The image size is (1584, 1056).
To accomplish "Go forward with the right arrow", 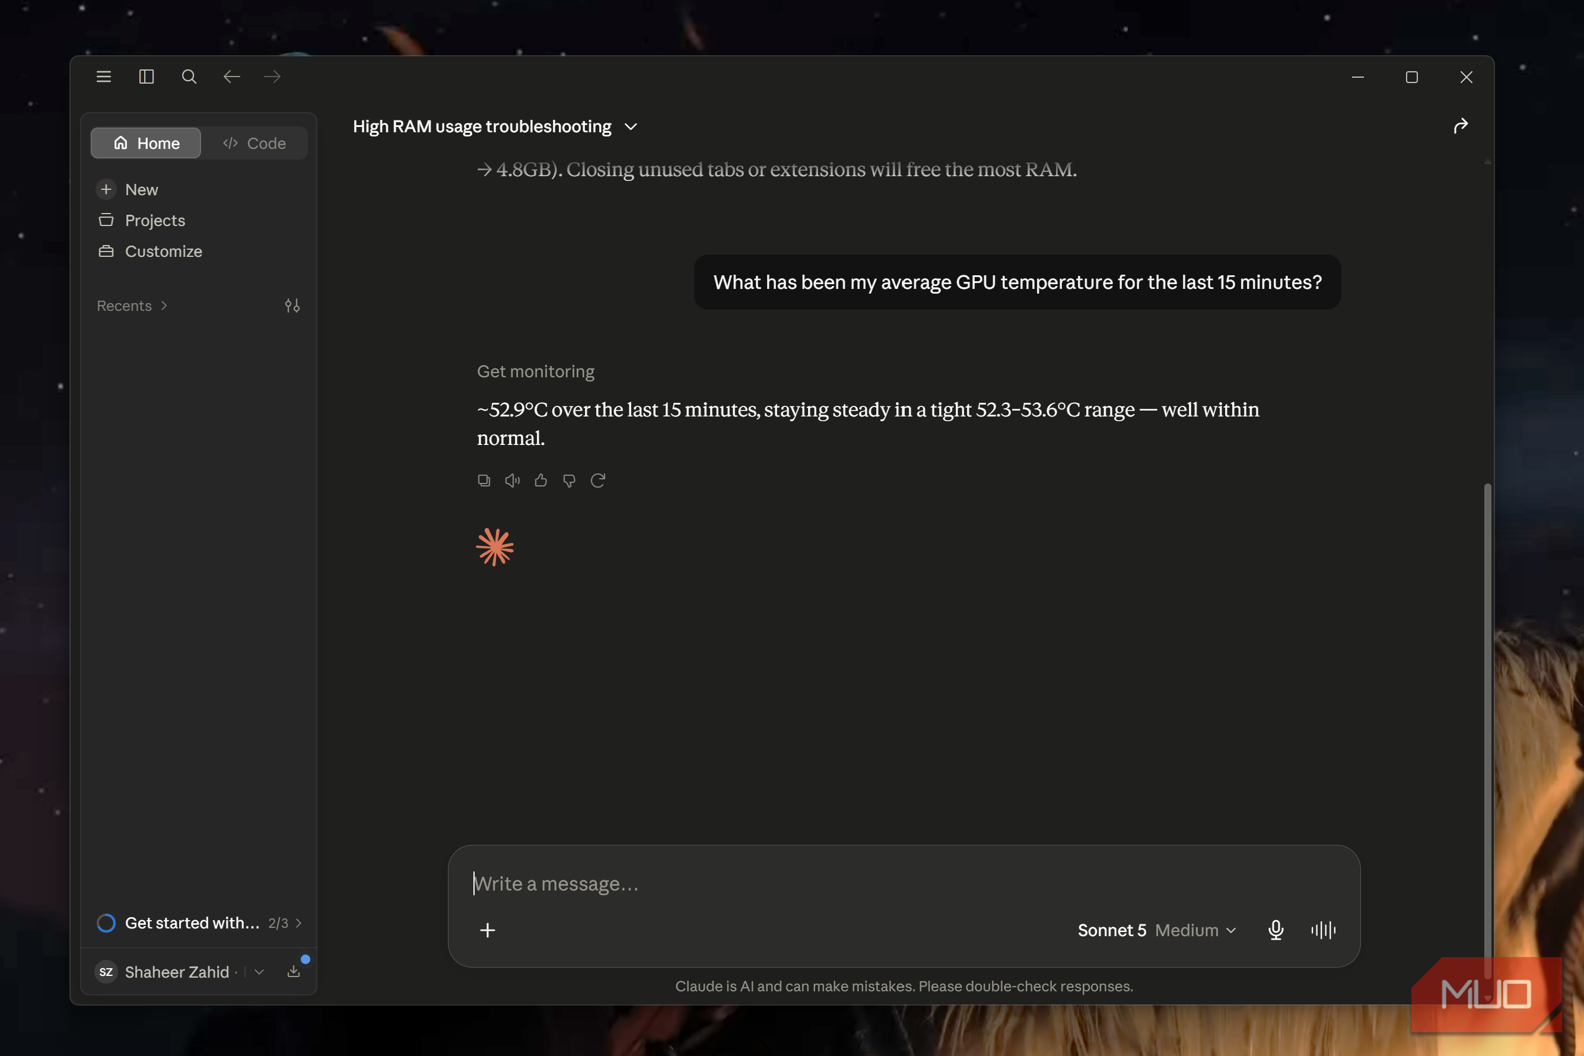I will pyautogui.click(x=272, y=77).
